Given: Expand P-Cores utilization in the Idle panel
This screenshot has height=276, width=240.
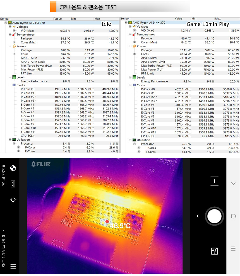Looking at the screenshot, I should point(19,147).
